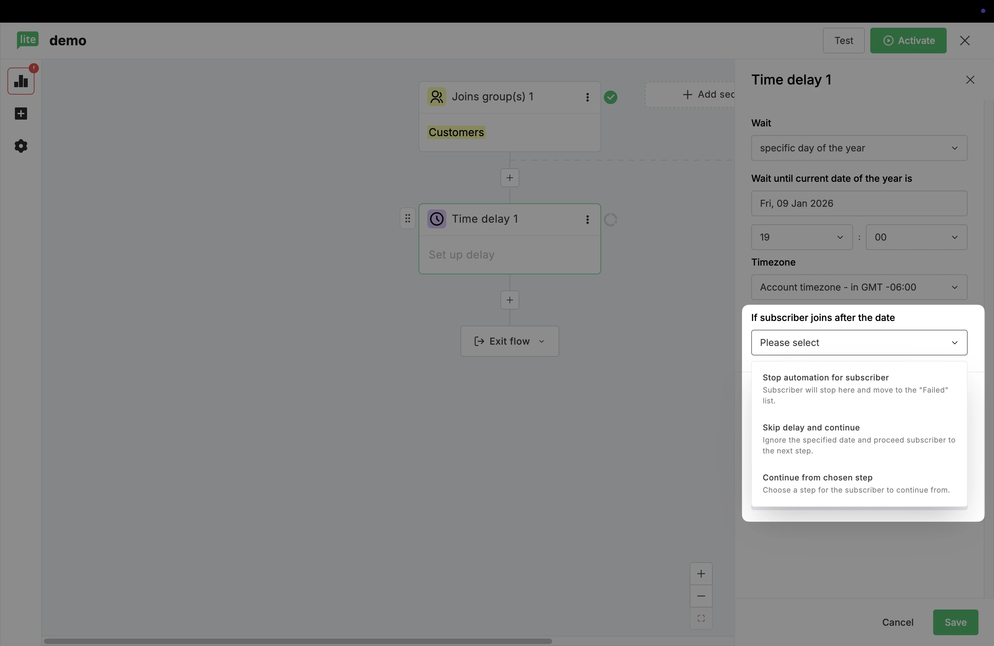Open Time delay 1 three-dot menu

(587, 220)
